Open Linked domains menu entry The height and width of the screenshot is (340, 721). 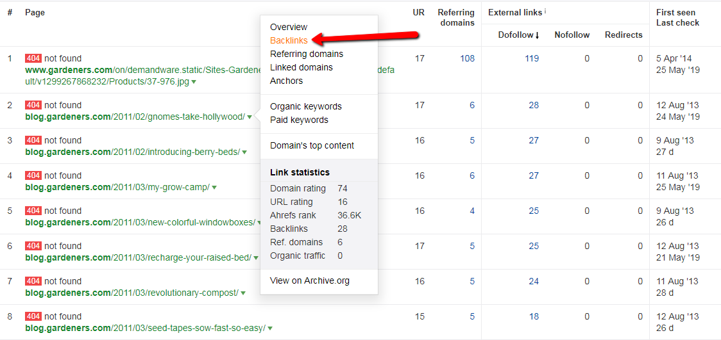point(301,67)
